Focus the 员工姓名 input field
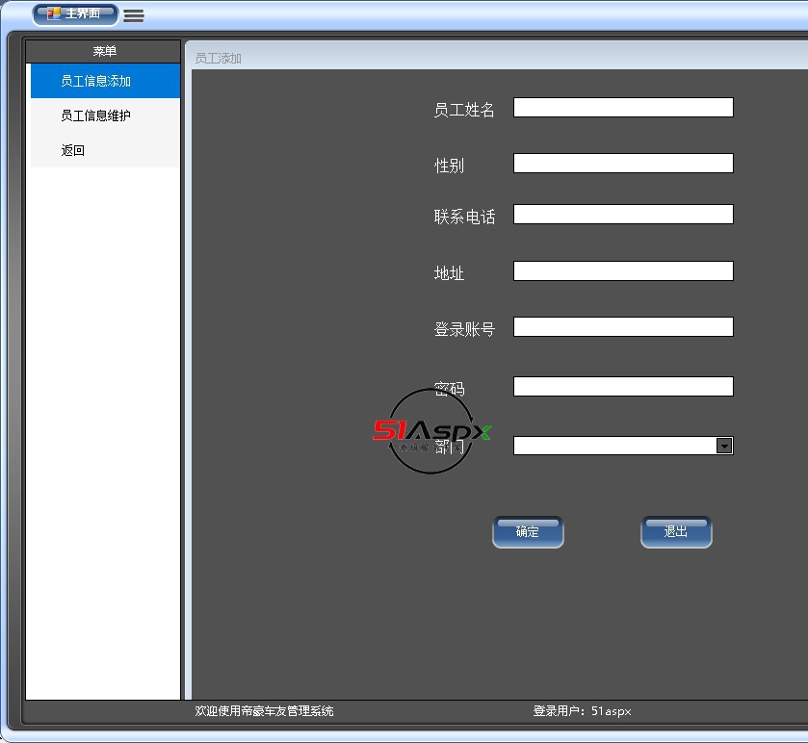Screen dimensions: 808x743 tap(623, 107)
